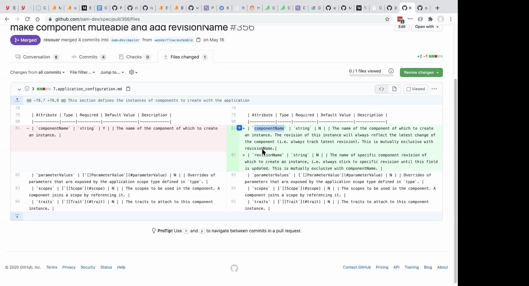
Task: Open the Changes from all commits dropdown
Action: pos(38,72)
